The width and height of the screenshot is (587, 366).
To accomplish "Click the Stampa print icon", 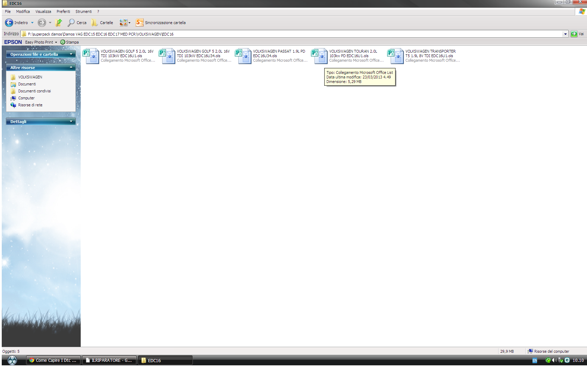I will [63, 42].
